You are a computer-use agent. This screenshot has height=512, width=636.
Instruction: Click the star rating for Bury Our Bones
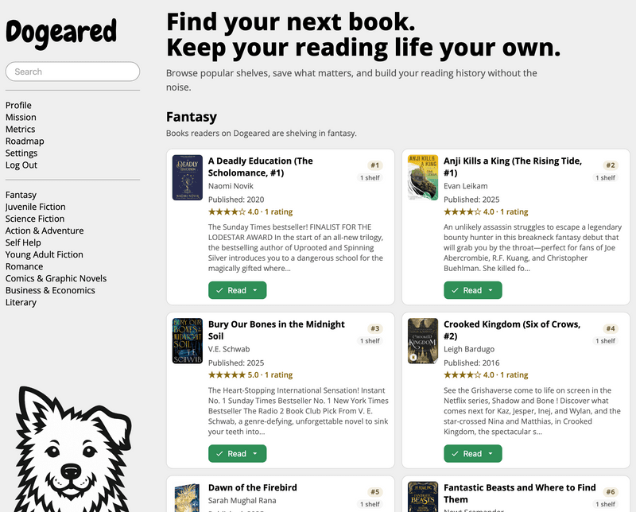[227, 375]
